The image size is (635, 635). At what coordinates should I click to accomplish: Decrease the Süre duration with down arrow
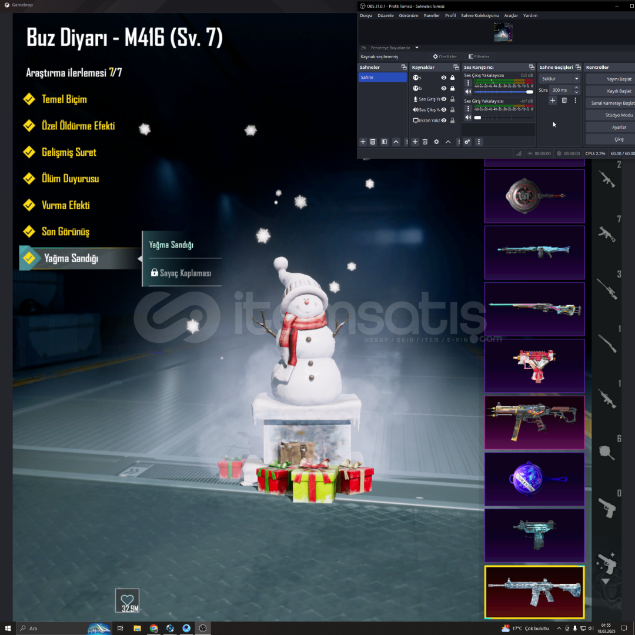577,92
